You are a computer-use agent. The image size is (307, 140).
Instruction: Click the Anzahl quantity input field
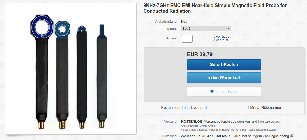tap(187, 39)
